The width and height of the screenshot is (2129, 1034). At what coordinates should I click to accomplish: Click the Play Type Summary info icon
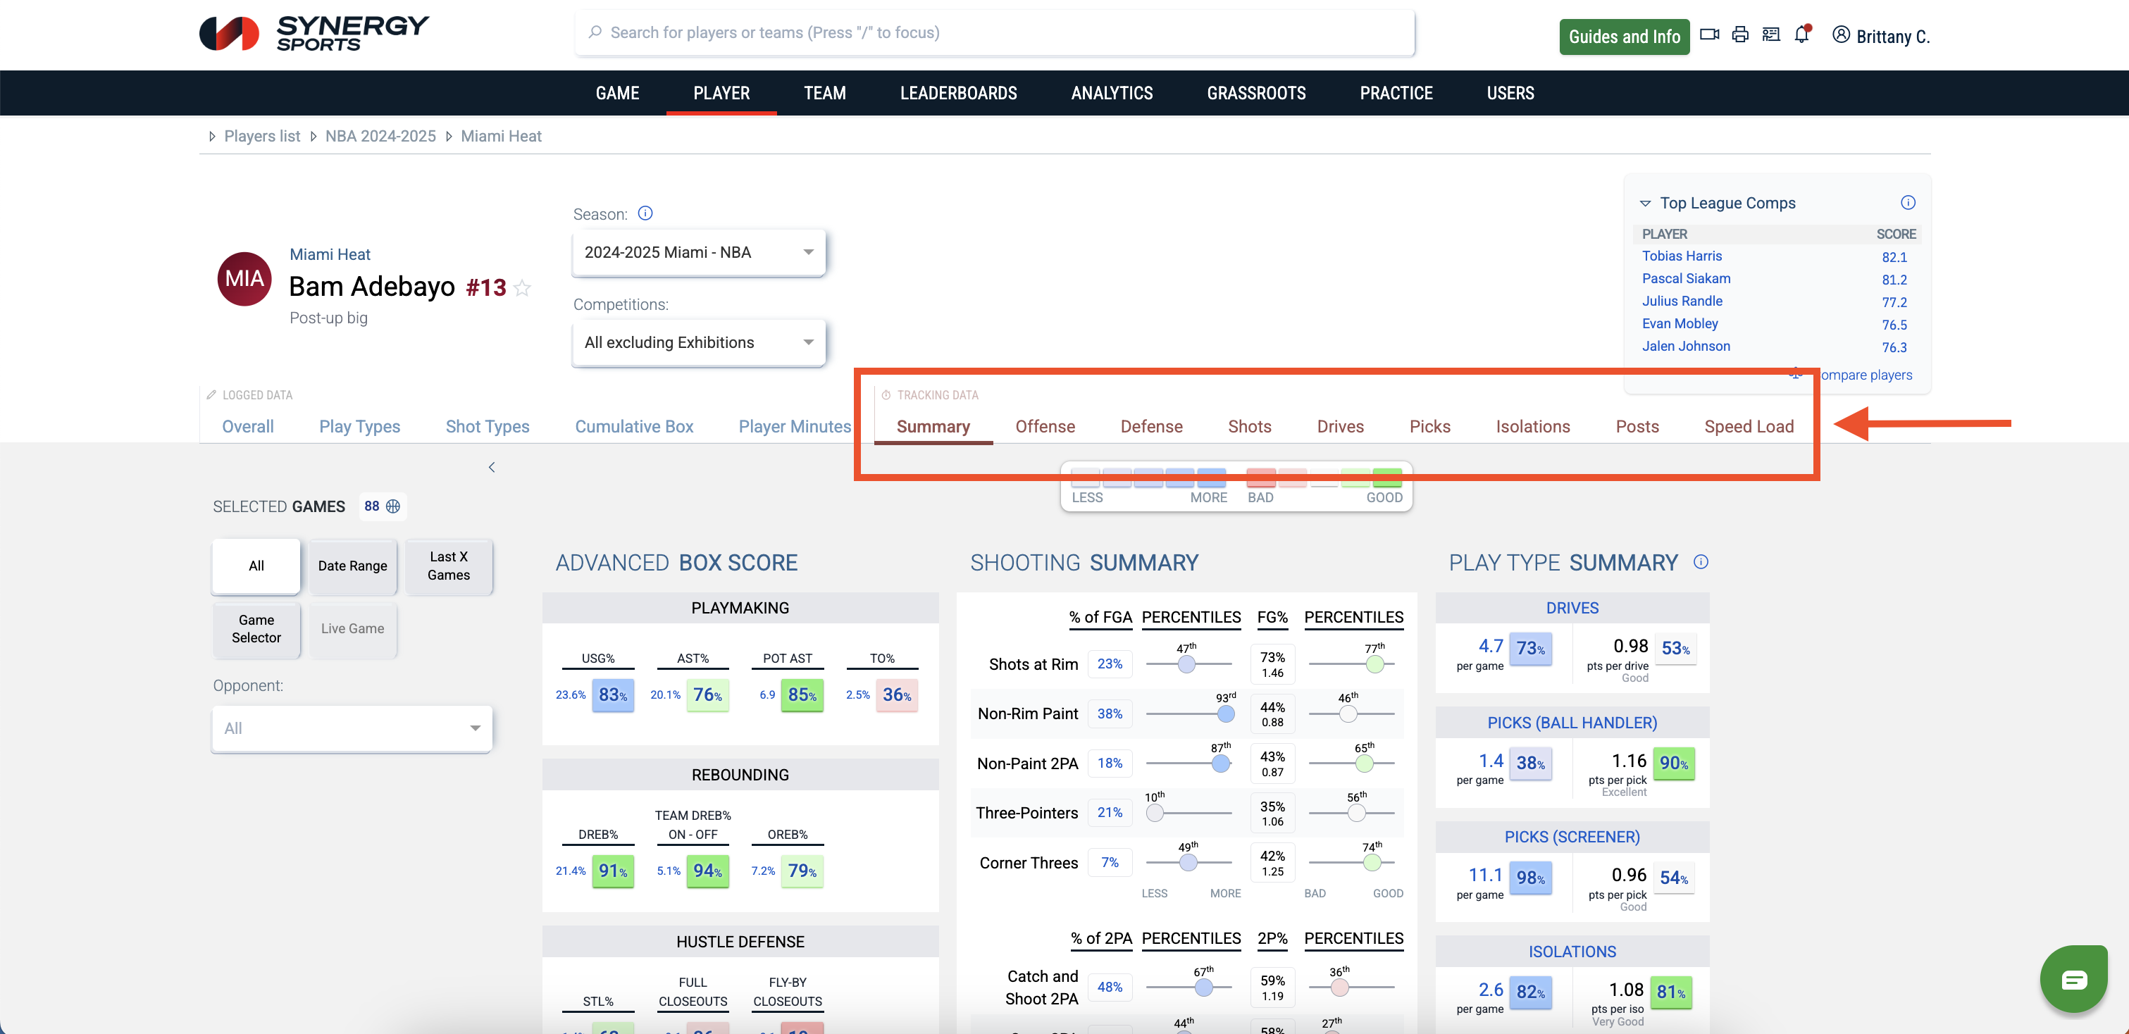coord(1700,562)
